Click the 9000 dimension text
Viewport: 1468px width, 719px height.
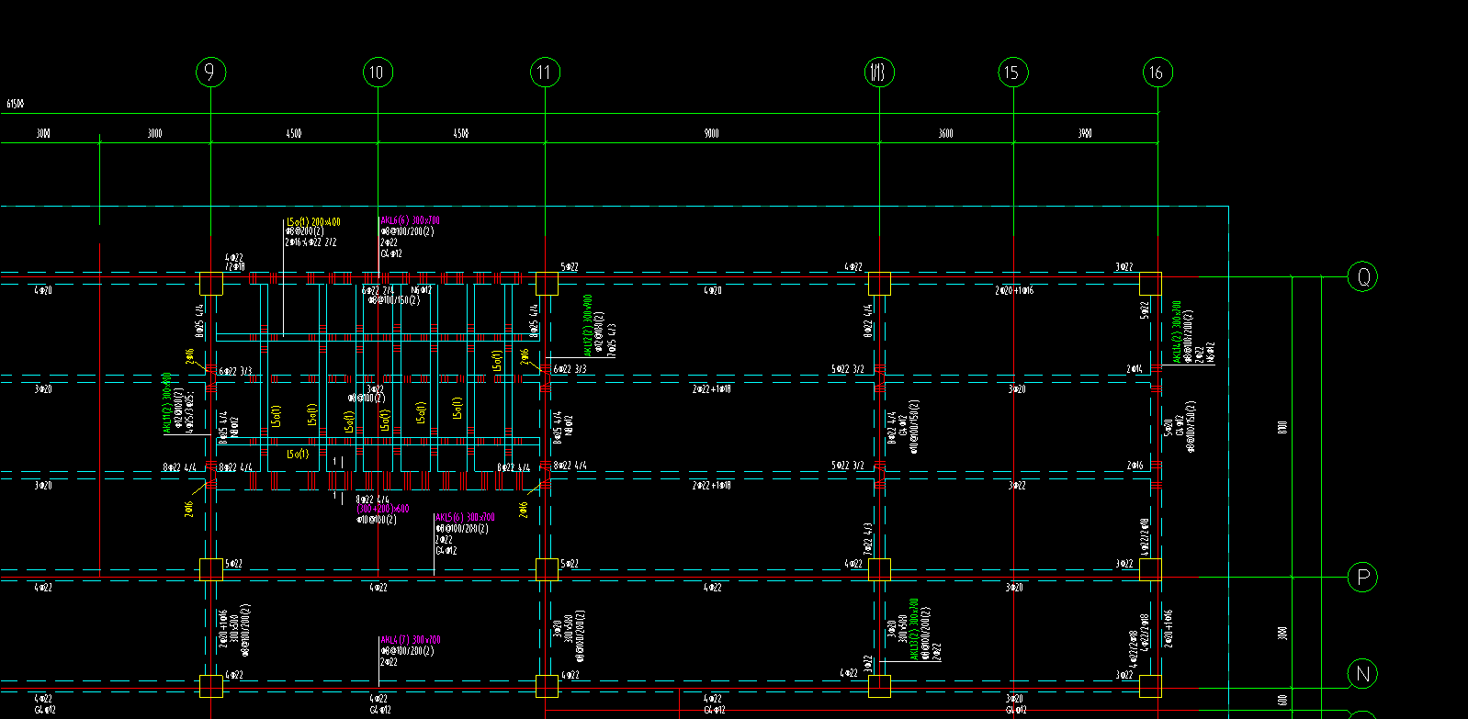(x=711, y=134)
